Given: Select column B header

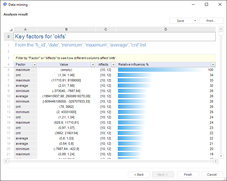Looking at the screenshot, I should coord(66,29).
